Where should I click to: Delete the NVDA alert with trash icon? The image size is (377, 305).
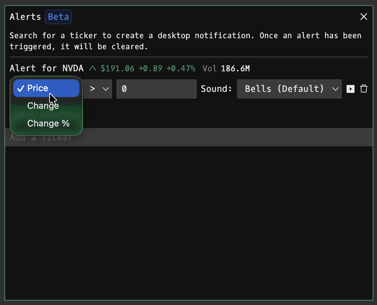[x=363, y=89]
